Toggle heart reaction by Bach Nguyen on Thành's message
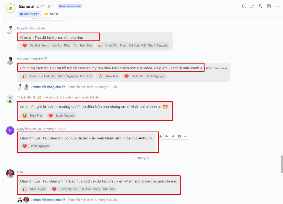The width and height of the screenshot is (283, 204). tap(50, 115)
